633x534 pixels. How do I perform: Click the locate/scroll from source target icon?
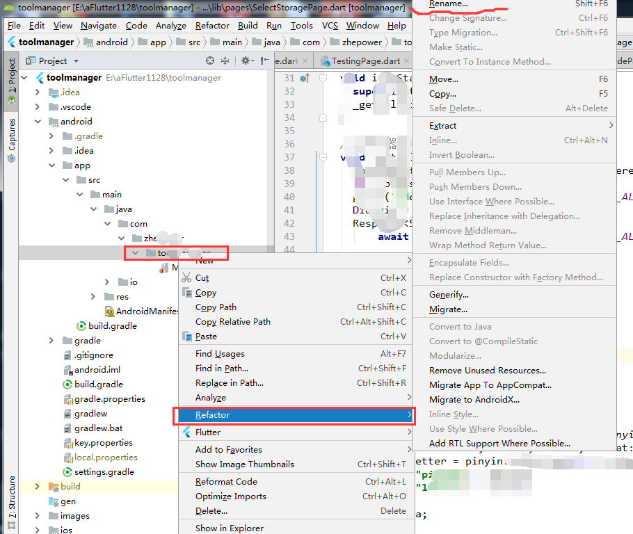point(210,61)
